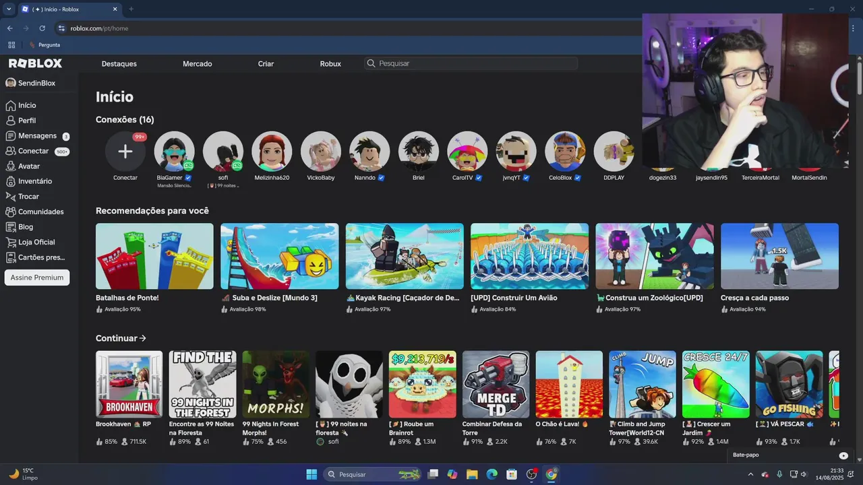Open Construa um Zoológico[UPD] game
863x485 pixels.
point(655,256)
